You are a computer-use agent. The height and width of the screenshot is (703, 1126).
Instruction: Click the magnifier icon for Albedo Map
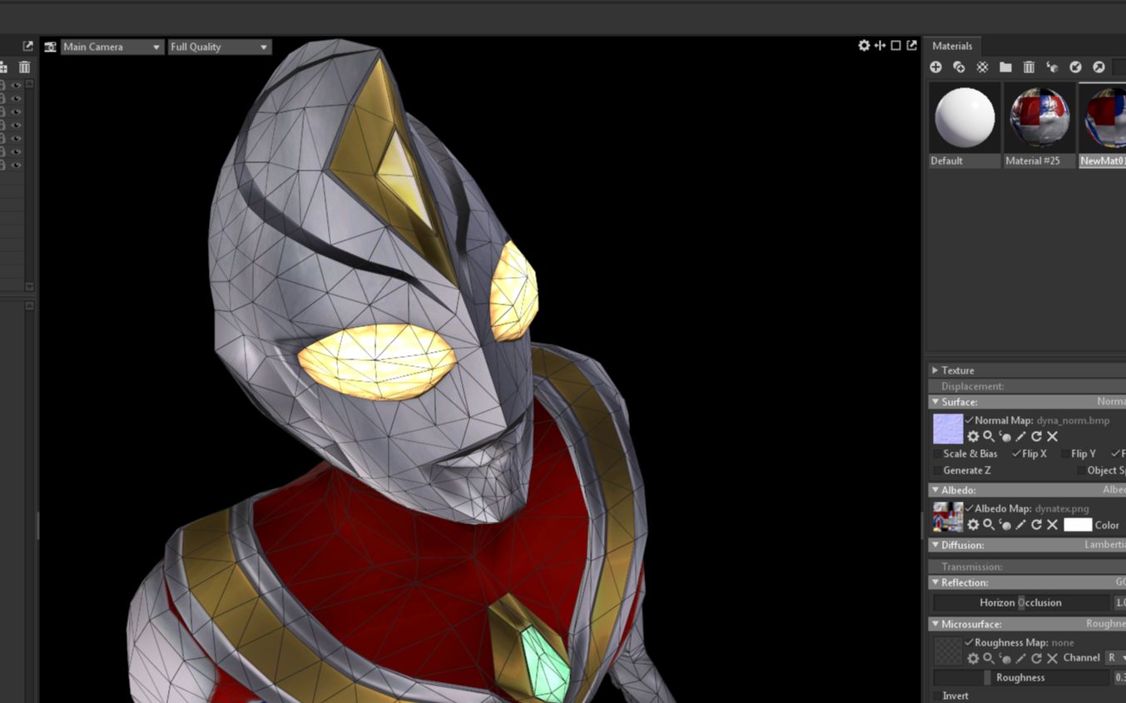coord(988,525)
